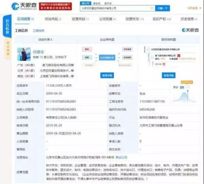
Task: Select registered capital value 11338.334万人民币
Action: click(x=59, y=86)
